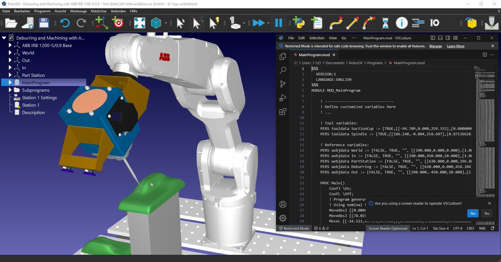The image size is (501, 262).
Task: Open Source Control in the VSCodium sidebar
Action: click(x=283, y=84)
